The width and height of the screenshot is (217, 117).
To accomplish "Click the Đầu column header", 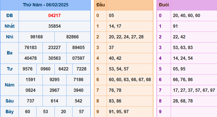I will pyautogui.click(x=100, y=5).
